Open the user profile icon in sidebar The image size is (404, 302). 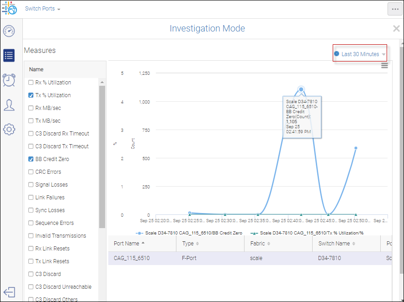coord(9,105)
